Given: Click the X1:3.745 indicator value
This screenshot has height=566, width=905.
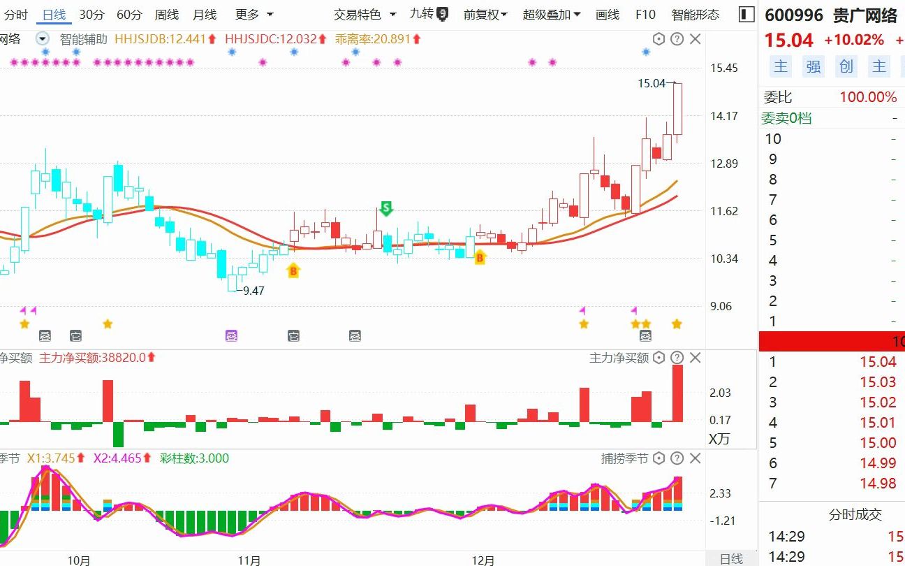Looking at the screenshot, I should tap(56, 458).
